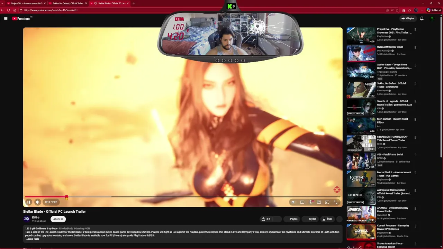443x249 pixels.
Task: Open the player settings gear
Action: pos(311,202)
